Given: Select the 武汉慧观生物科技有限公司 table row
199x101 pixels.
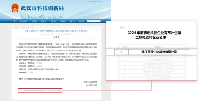Looking at the screenshot, I should [x=152, y=52].
